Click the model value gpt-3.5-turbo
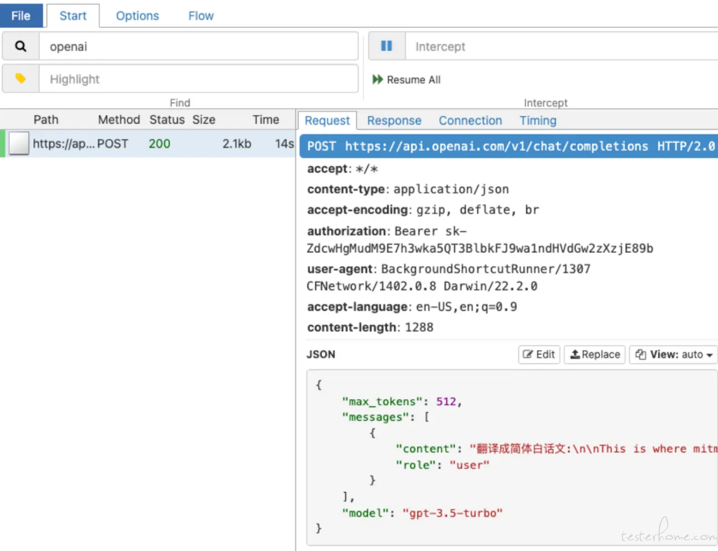 [x=453, y=513]
